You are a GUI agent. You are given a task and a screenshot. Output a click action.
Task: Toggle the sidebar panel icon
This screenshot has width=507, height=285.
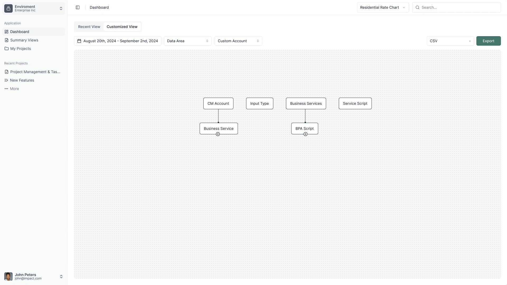pos(78,7)
